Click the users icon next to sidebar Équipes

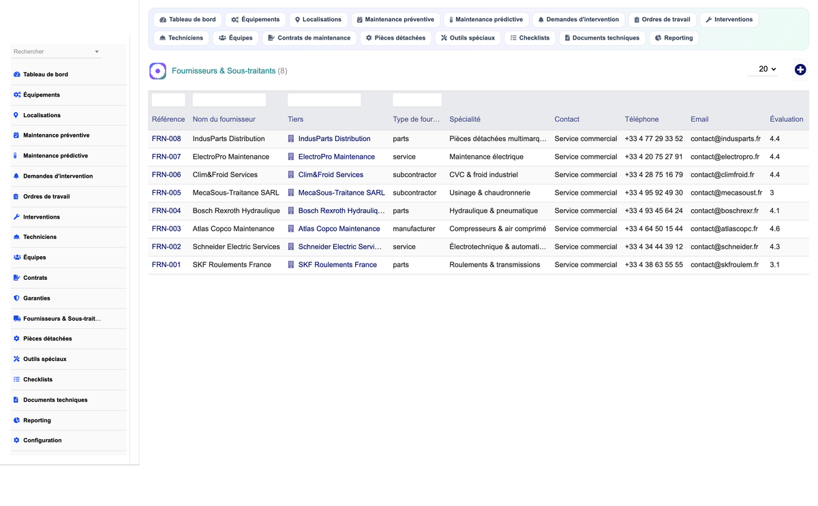[x=17, y=257]
